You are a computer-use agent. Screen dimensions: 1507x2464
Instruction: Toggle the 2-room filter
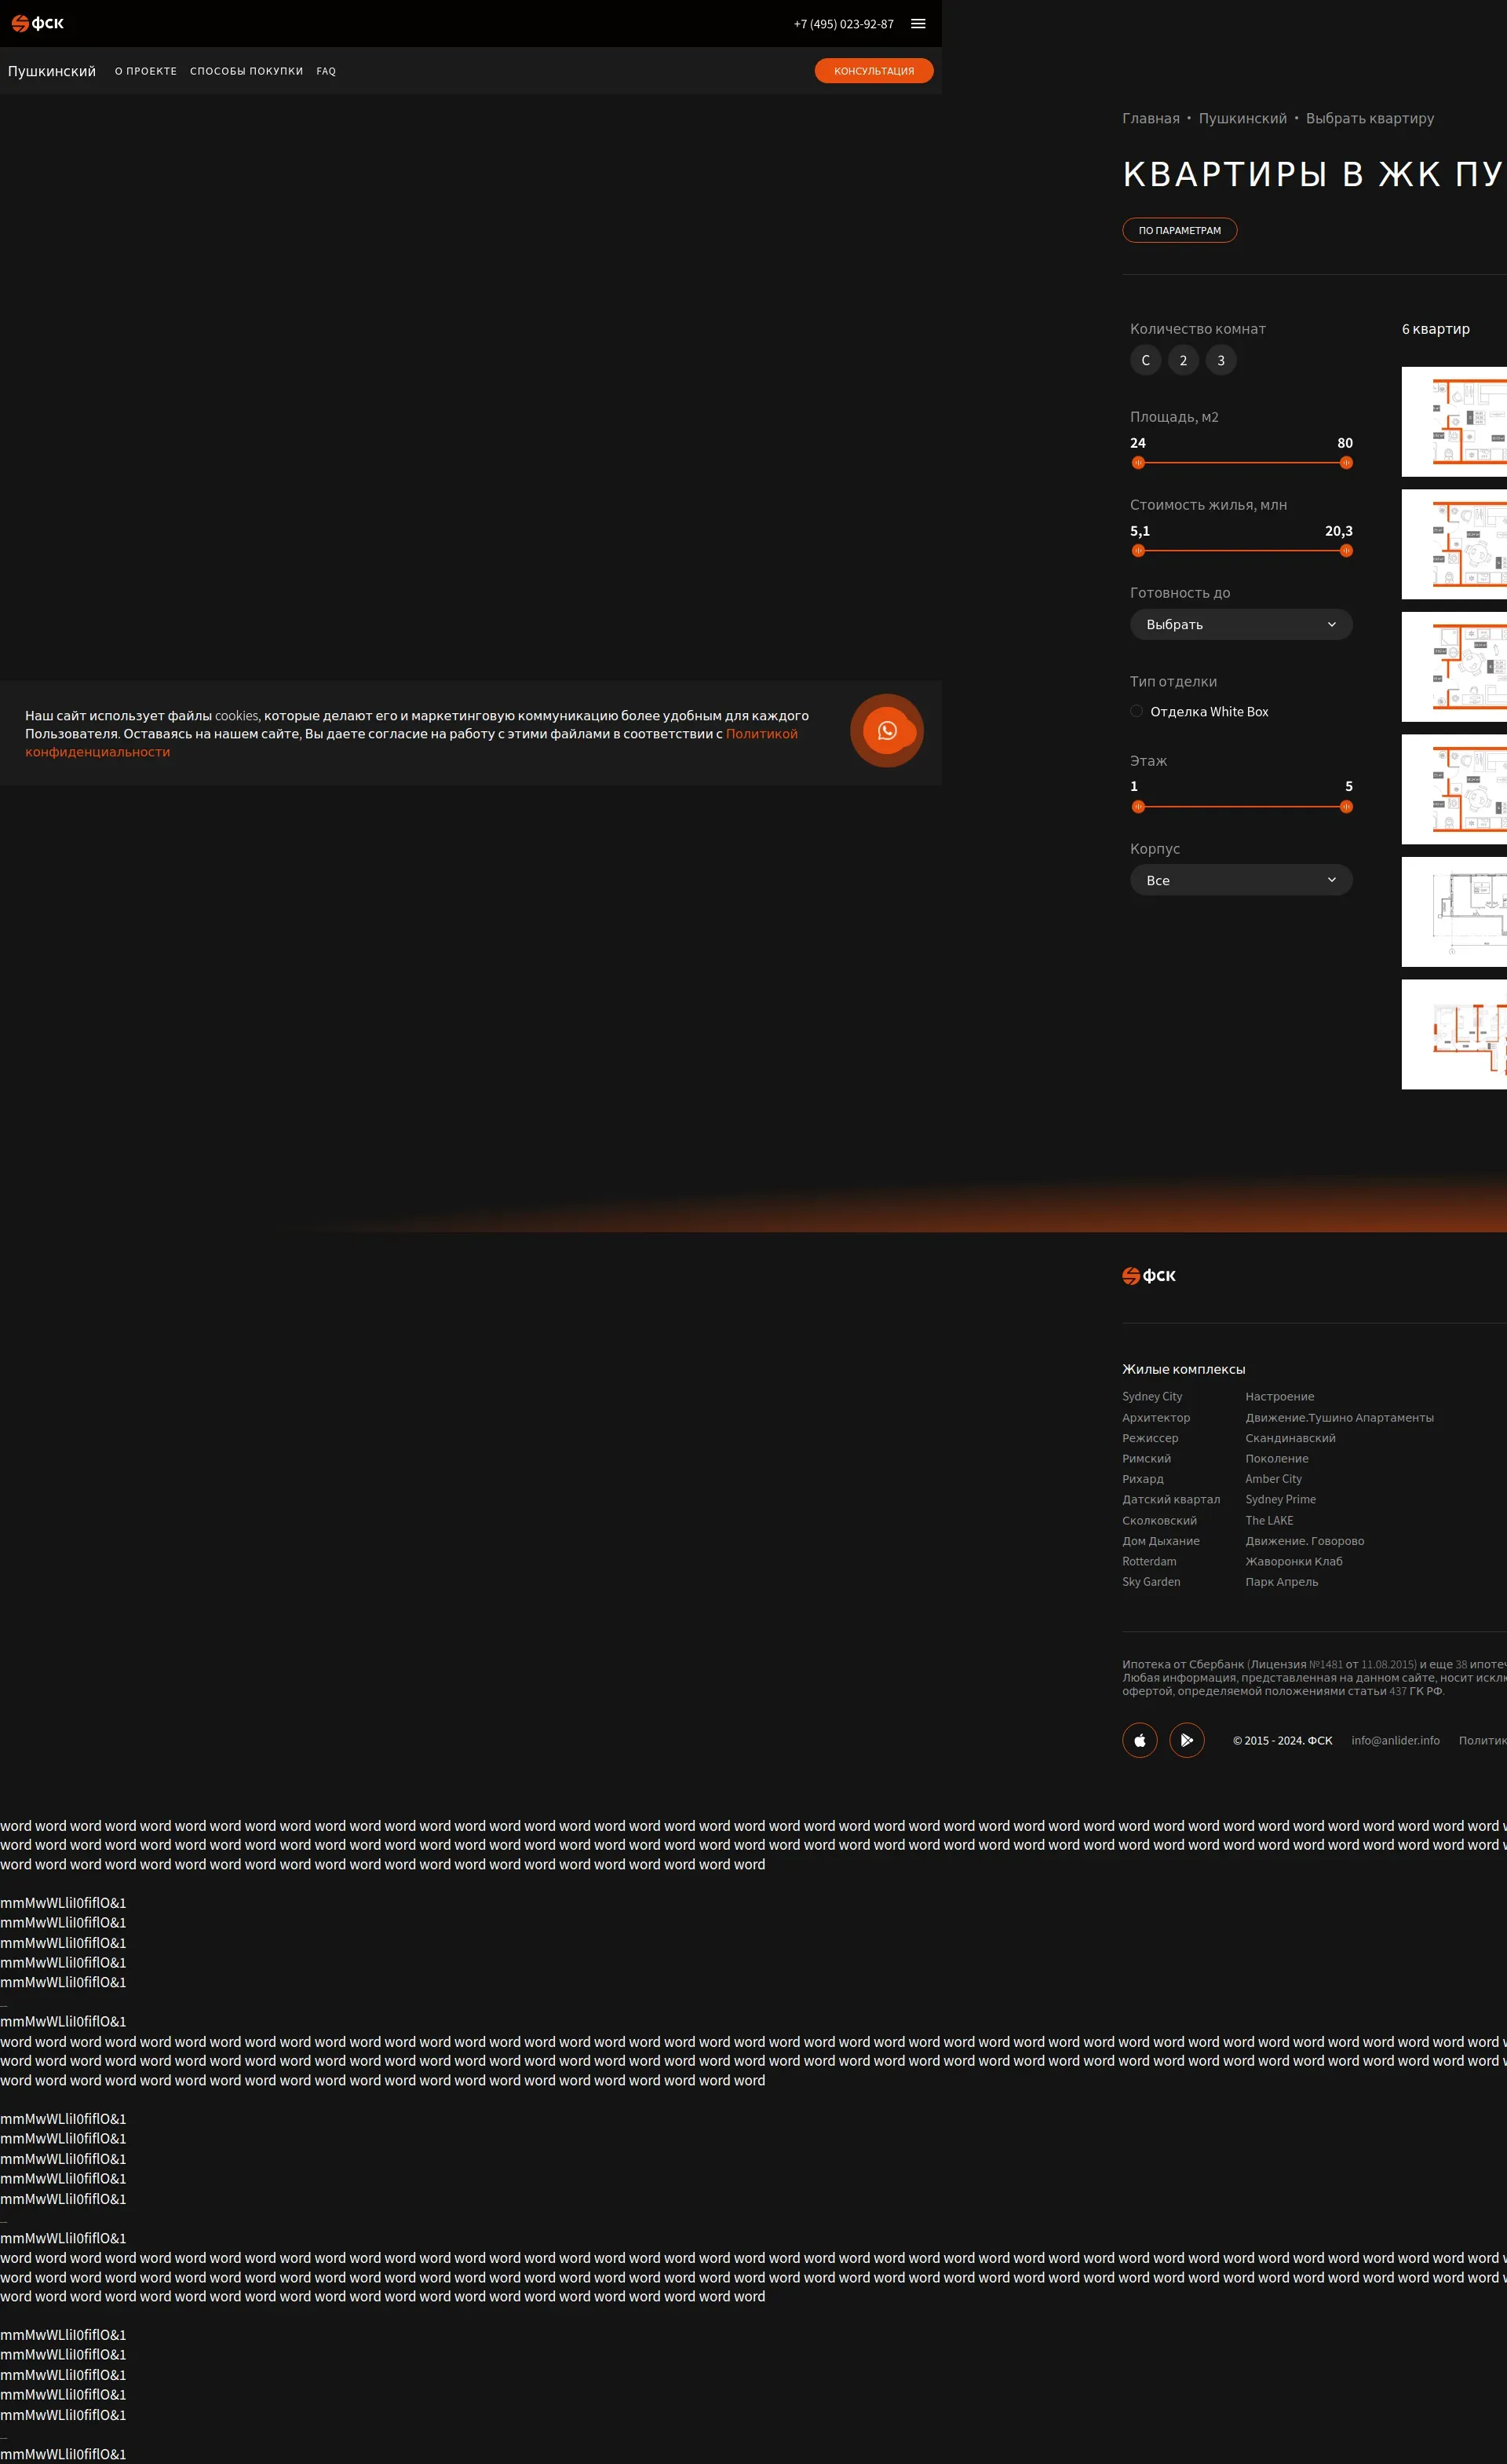pos(1183,361)
